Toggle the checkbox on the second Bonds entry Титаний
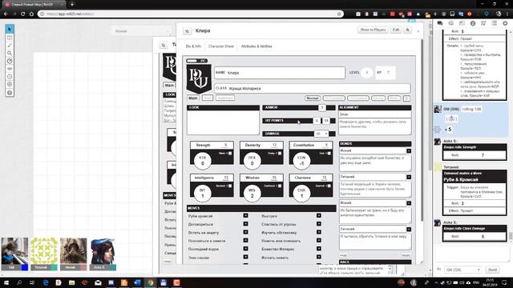 point(409,177)
